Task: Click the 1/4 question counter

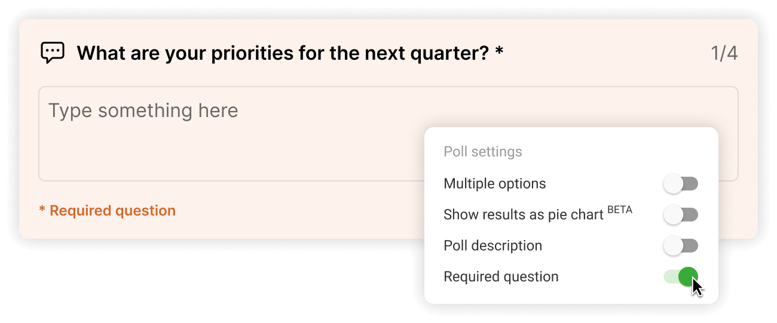Action: [724, 54]
